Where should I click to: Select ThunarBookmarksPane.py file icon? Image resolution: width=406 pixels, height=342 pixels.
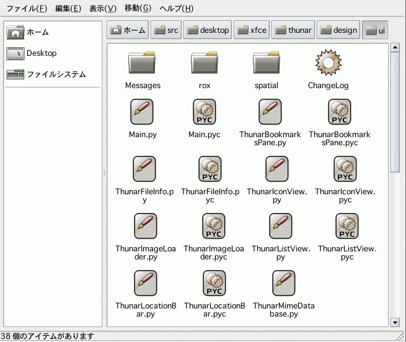(x=270, y=112)
